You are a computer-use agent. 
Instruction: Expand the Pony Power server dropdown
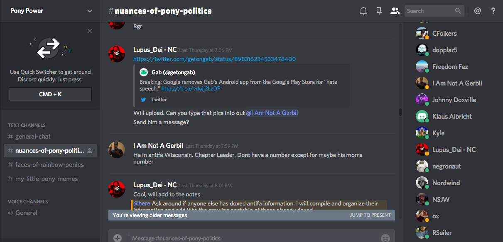90,11
